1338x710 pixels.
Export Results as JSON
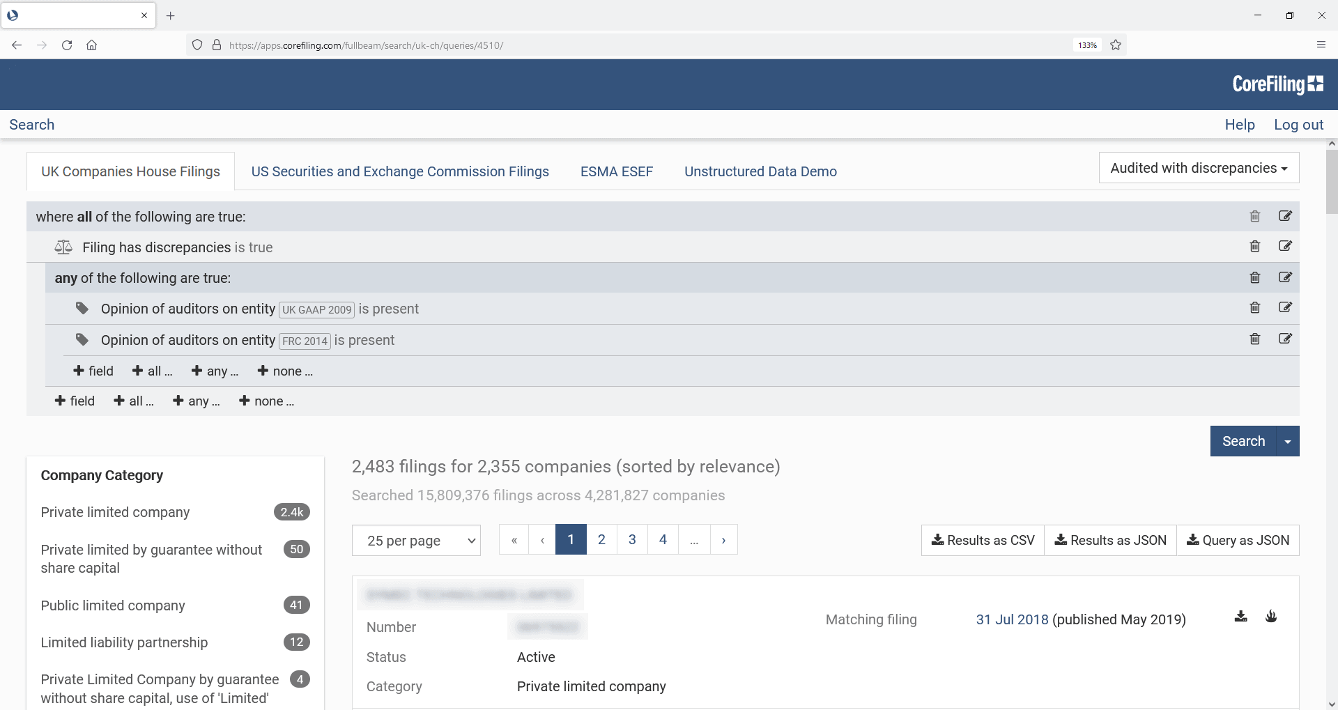click(x=1110, y=541)
